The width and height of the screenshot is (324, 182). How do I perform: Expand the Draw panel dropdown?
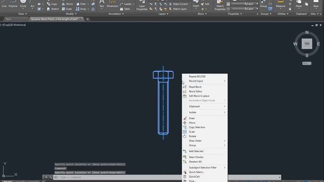coord(22,14)
